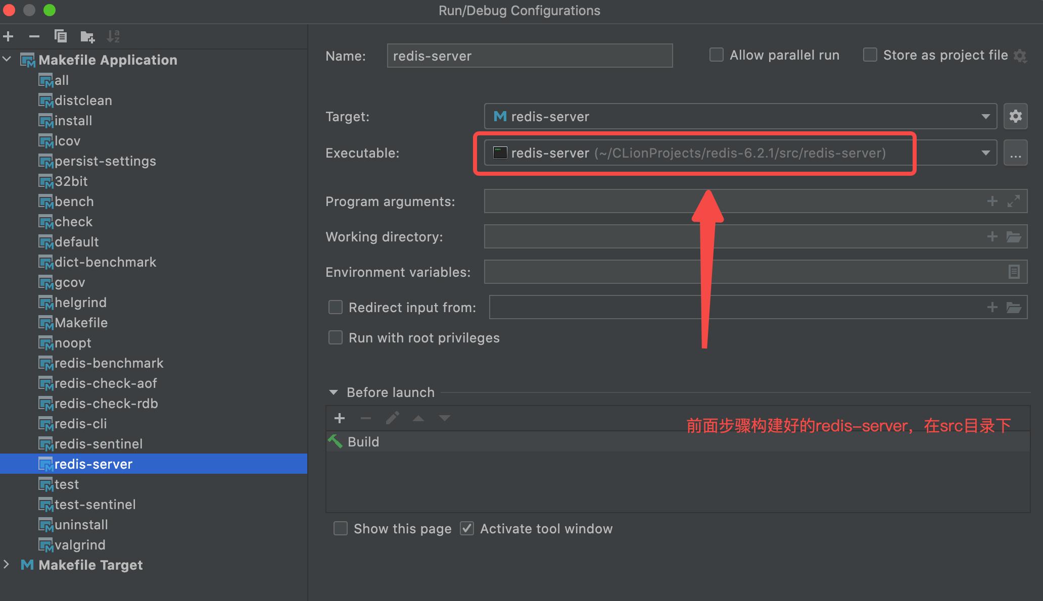Click the executable browse ellipsis button
1043x601 pixels.
(1015, 153)
